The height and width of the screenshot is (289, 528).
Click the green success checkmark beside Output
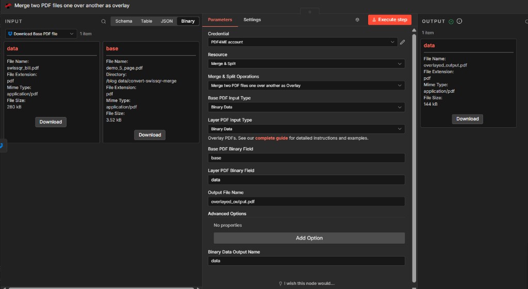pyautogui.click(x=451, y=22)
